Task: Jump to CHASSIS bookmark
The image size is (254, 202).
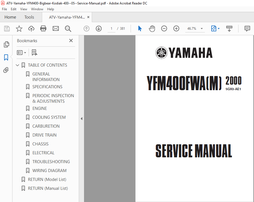Action: (x=40, y=144)
